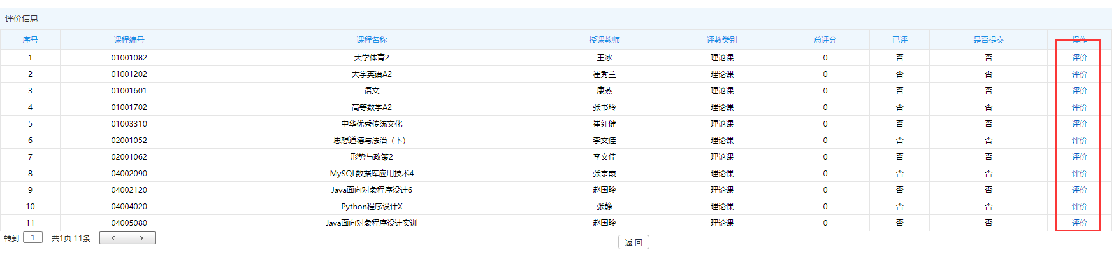1114x255 pixels.
Task: Click the 是否提交 column header
Action: [988, 40]
